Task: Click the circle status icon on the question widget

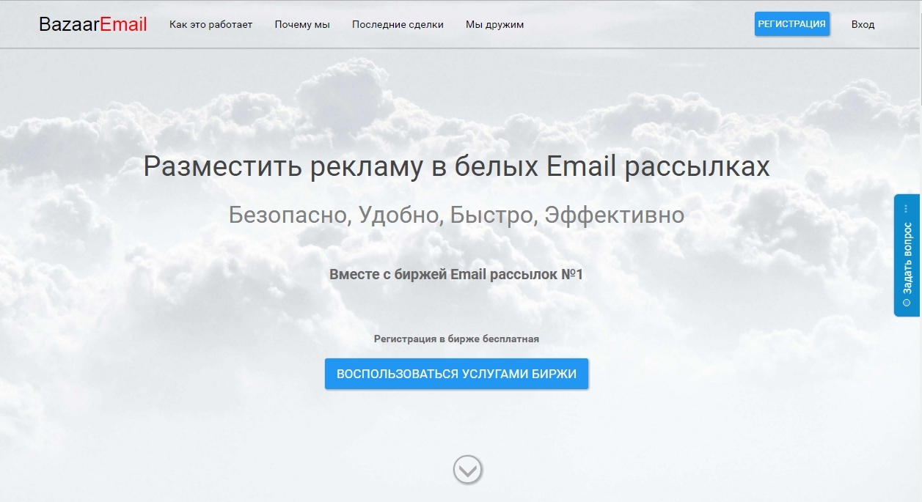Action: [x=907, y=302]
